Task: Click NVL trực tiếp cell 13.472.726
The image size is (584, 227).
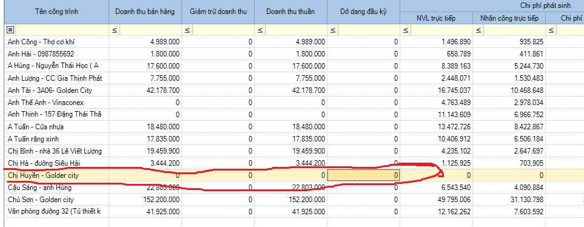Action: (436, 127)
